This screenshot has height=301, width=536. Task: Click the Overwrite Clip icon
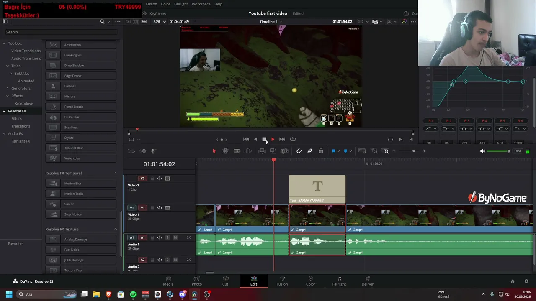[273, 151]
